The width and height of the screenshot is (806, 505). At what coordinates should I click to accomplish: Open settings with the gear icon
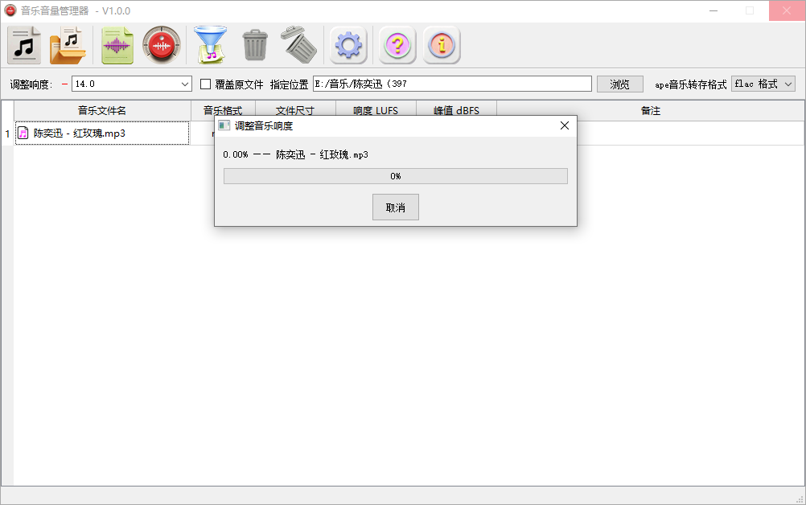click(x=348, y=45)
